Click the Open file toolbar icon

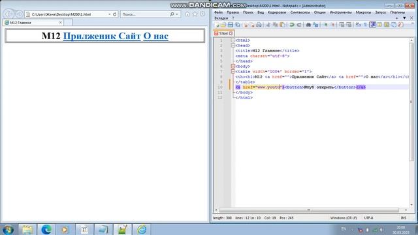click(223, 25)
